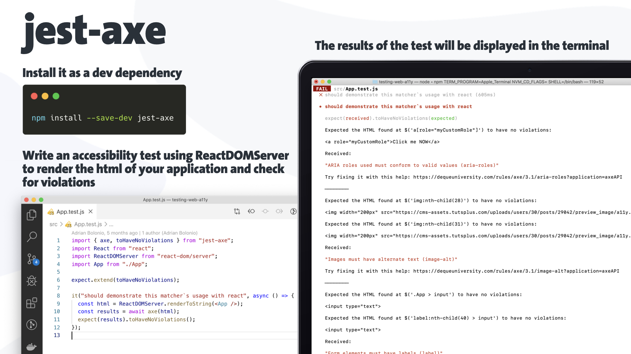Click renderToString in line 9

pyautogui.click(x=189, y=304)
